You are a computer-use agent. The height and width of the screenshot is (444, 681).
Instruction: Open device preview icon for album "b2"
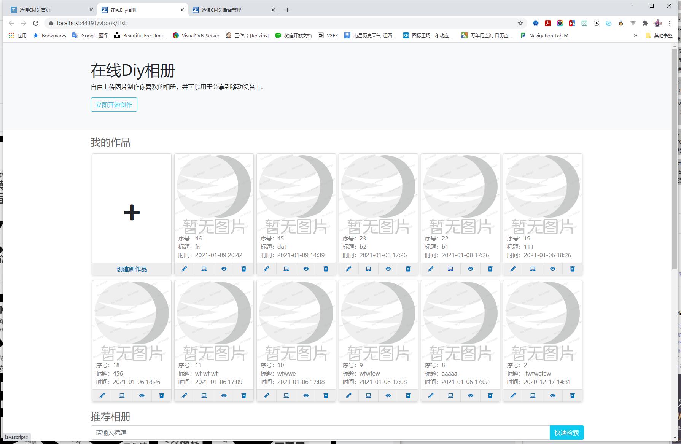[368, 269]
